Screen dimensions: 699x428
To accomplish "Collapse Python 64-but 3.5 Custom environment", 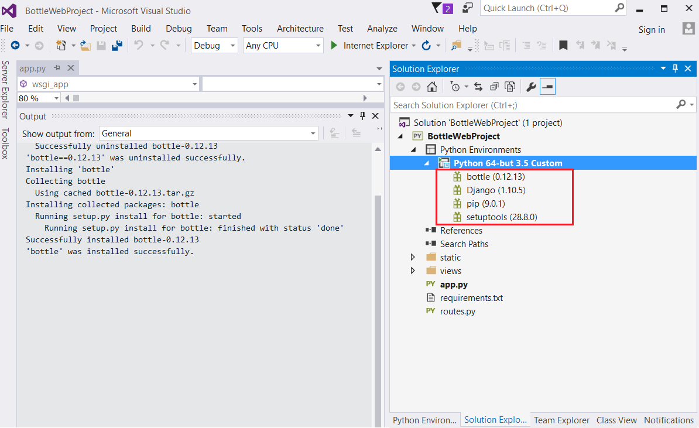I will point(426,162).
